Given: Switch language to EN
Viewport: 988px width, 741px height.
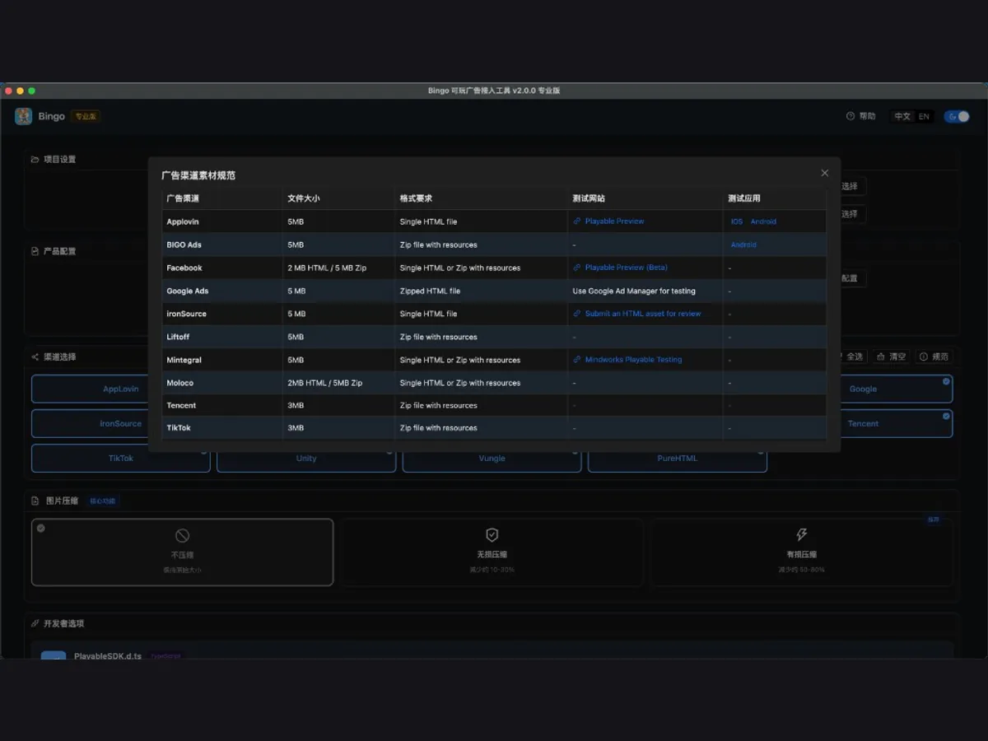Looking at the screenshot, I should pos(924,116).
